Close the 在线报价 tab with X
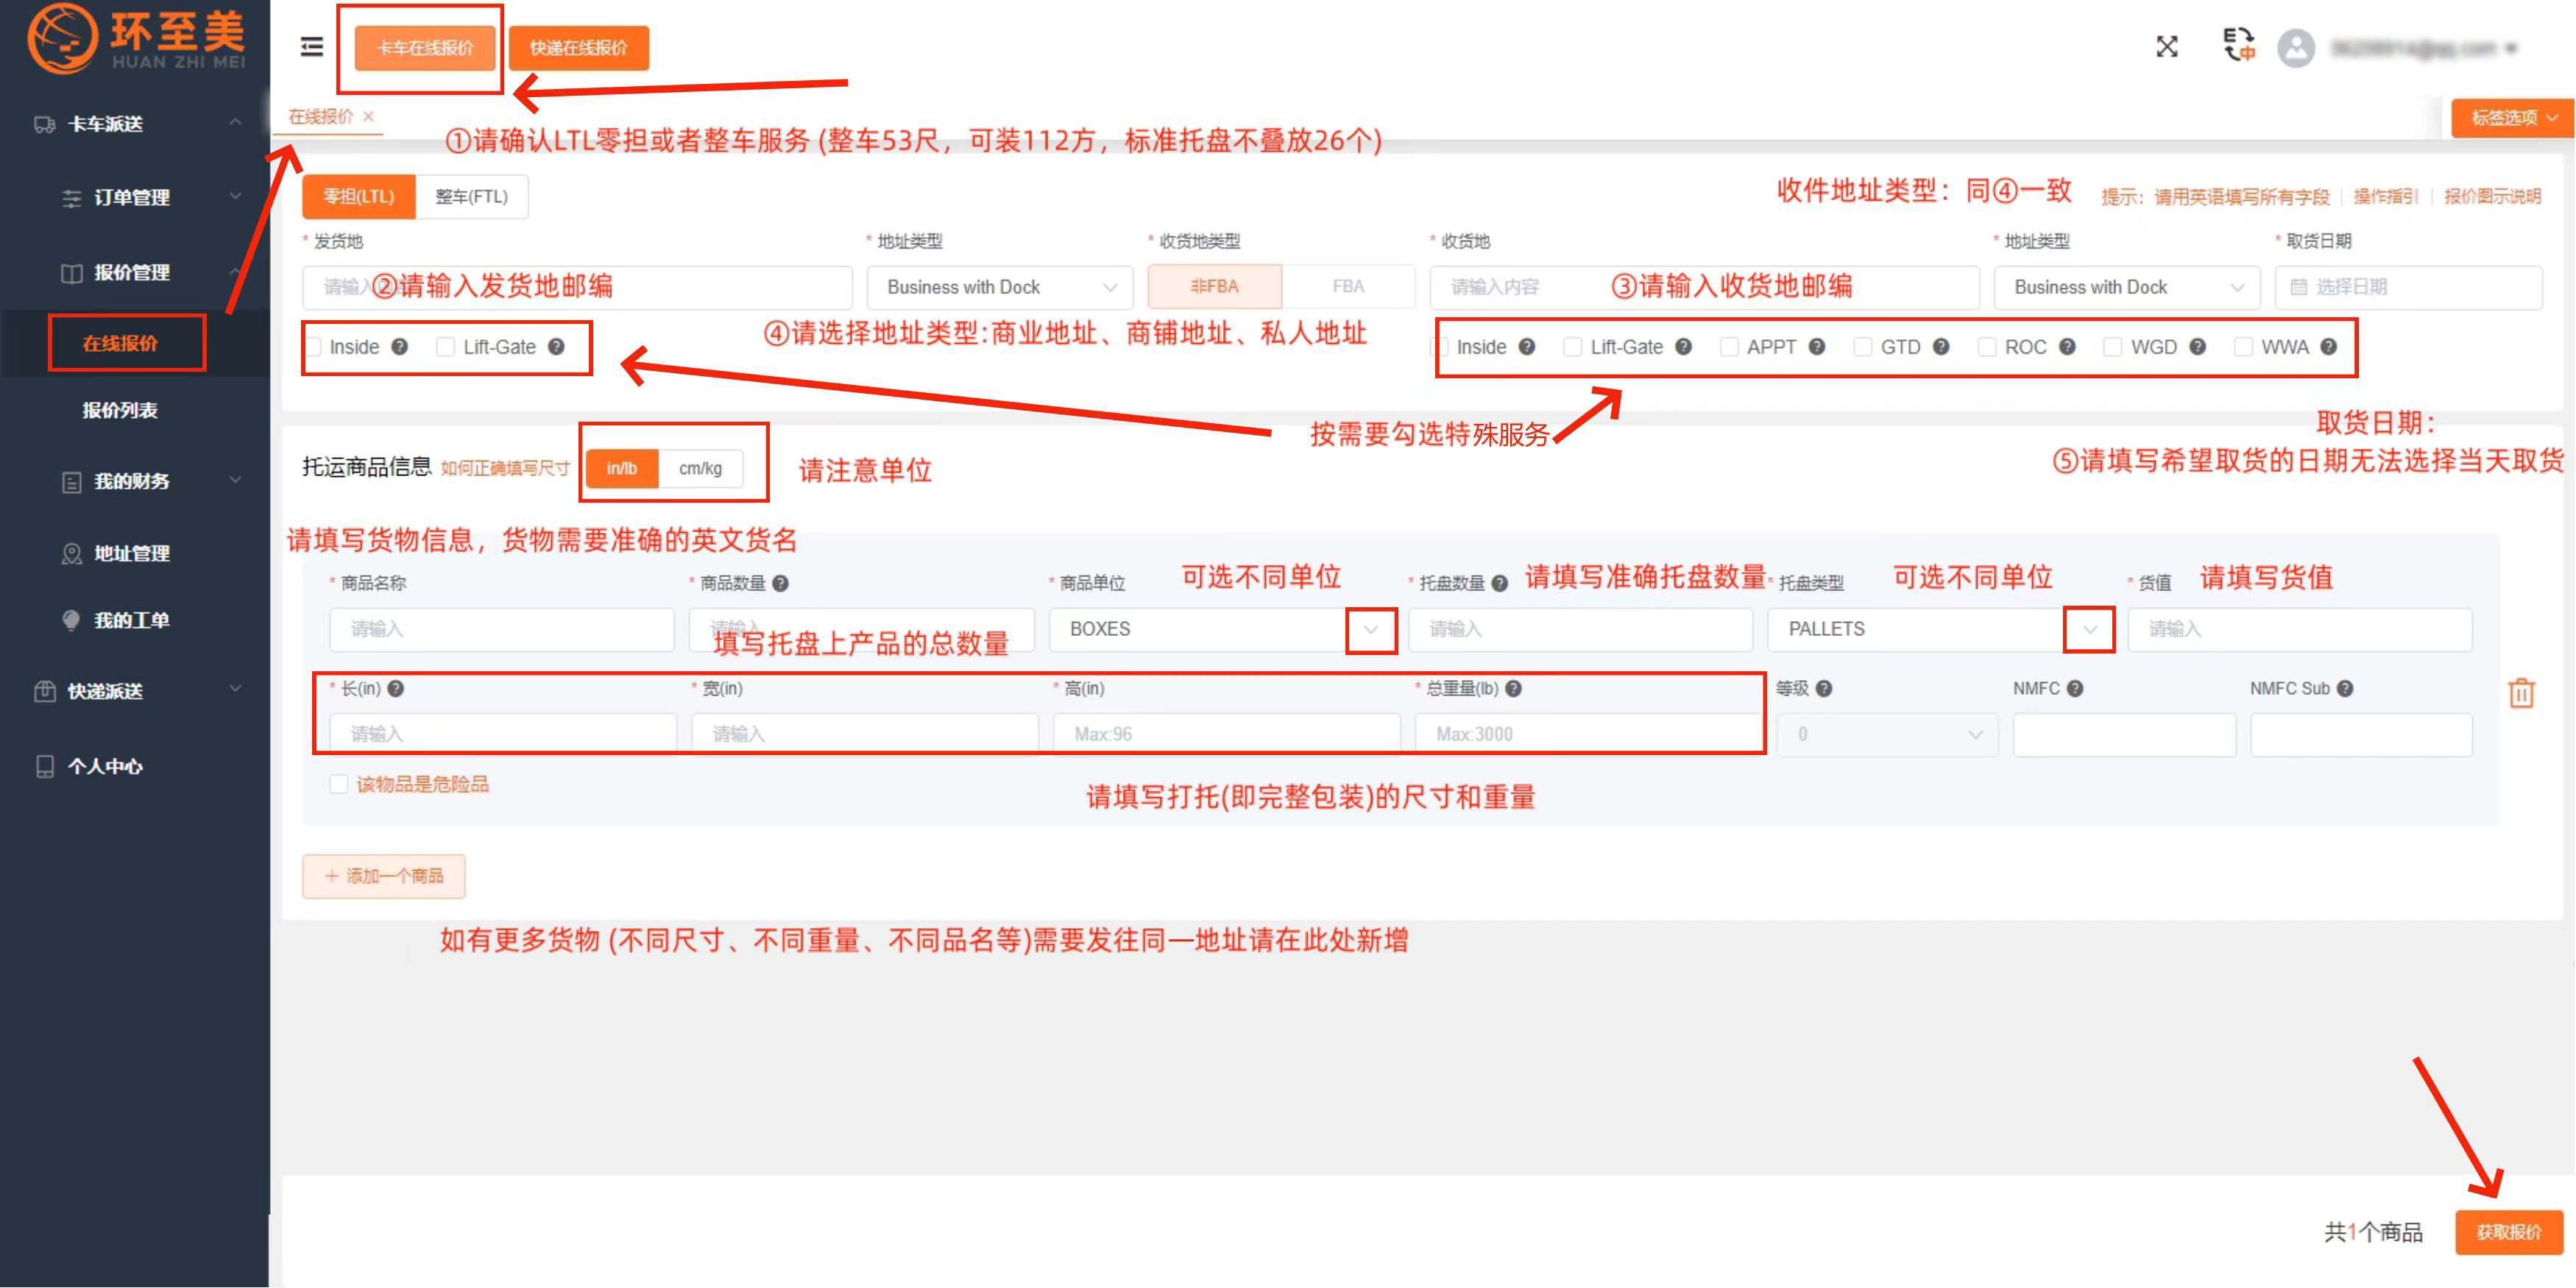2576x1288 pixels. (x=369, y=116)
